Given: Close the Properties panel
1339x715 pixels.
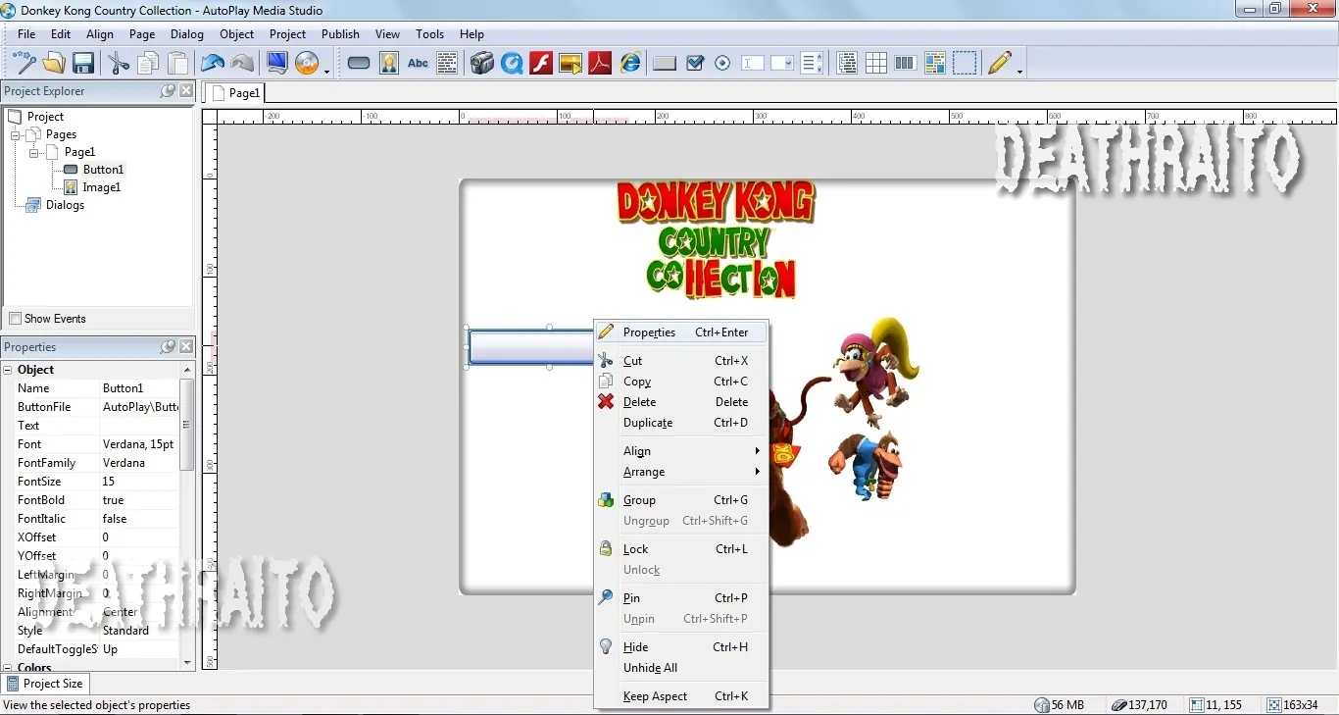Looking at the screenshot, I should pyautogui.click(x=186, y=347).
